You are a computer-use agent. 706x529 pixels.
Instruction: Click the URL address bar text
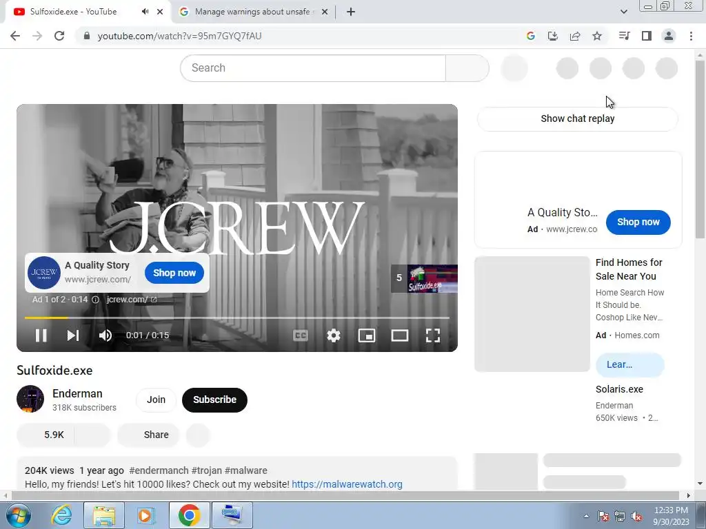point(179,36)
